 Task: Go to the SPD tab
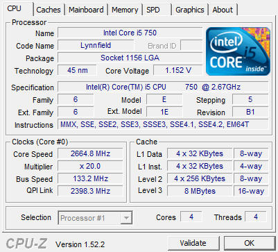[x=157, y=10]
